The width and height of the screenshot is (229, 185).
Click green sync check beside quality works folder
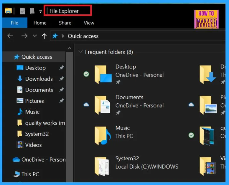(x=191, y=135)
